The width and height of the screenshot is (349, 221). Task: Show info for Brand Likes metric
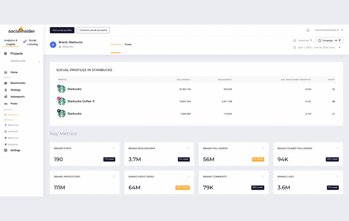click(337, 177)
